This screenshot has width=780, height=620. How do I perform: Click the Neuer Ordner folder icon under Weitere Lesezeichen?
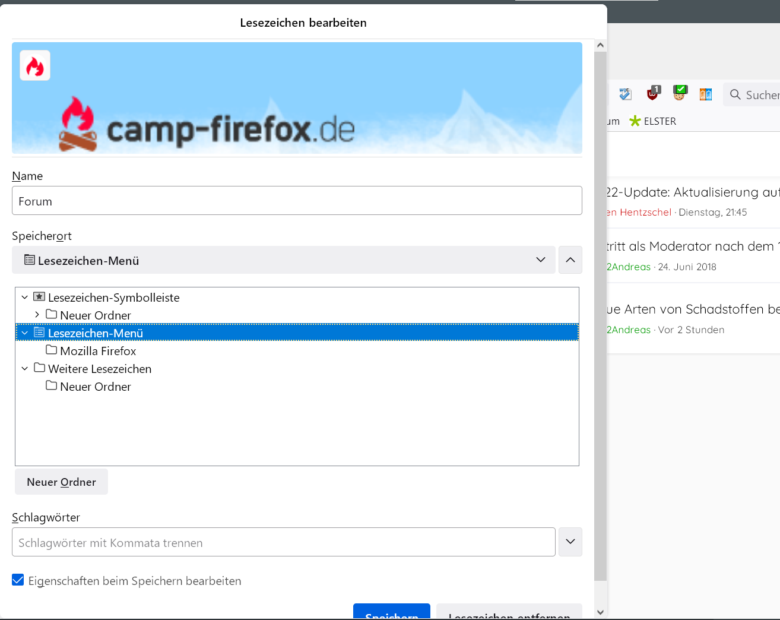point(52,386)
